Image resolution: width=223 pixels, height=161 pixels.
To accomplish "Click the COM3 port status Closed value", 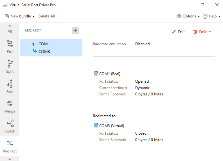I will click(x=141, y=133).
